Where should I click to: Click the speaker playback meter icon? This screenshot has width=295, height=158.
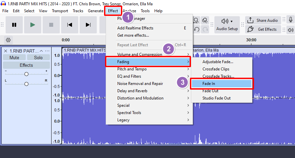pyautogui.click(x=291, y=30)
